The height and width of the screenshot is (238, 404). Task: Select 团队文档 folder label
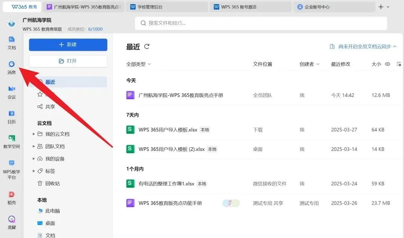(x=55, y=146)
